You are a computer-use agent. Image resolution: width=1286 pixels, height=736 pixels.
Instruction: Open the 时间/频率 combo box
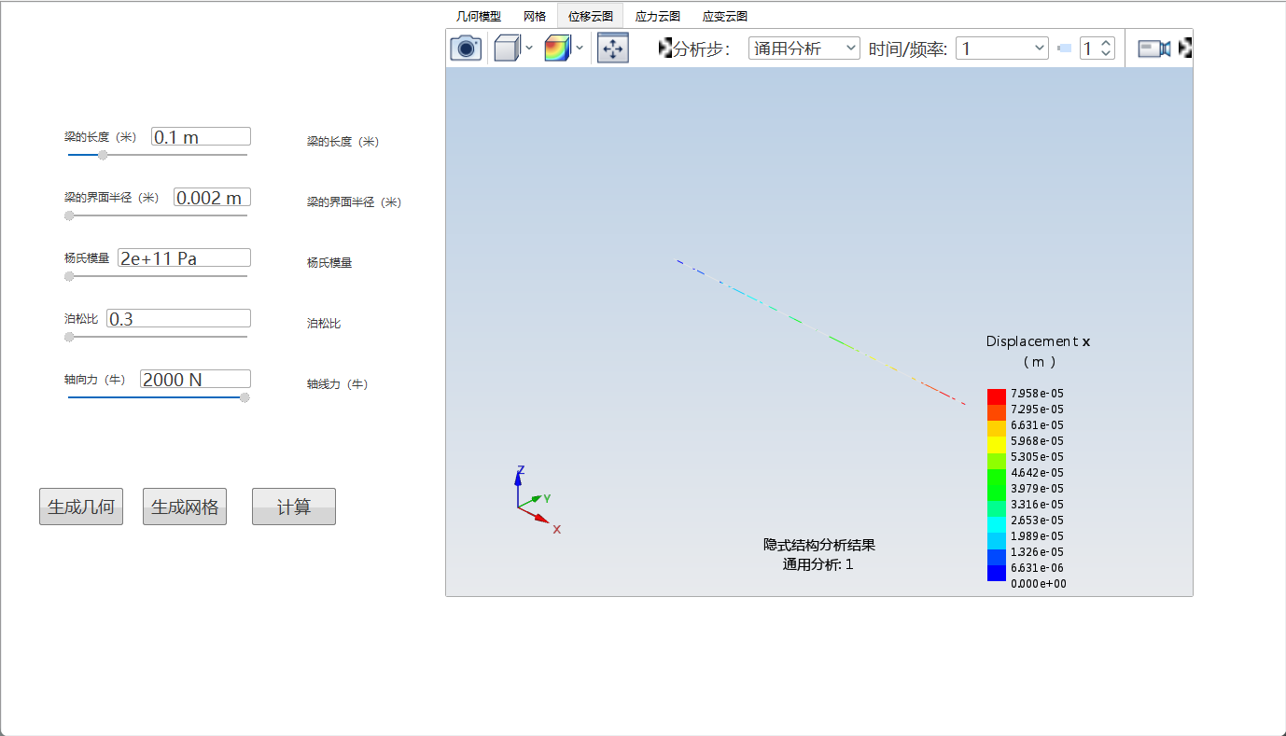tap(1002, 49)
